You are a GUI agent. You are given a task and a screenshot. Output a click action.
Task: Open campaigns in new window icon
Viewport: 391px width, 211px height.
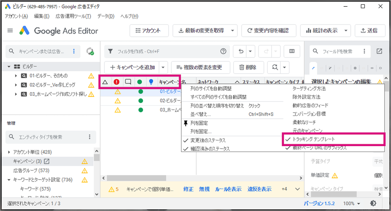click(x=47, y=161)
